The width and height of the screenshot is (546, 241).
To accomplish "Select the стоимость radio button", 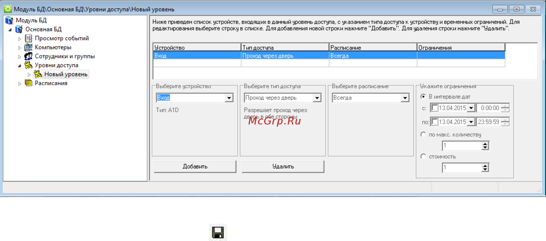I will tap(423, 156).
